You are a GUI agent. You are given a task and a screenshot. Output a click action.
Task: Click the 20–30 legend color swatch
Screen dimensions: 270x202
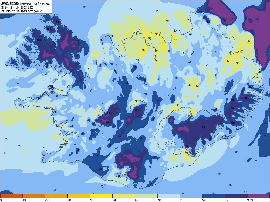tap(56, 196)
